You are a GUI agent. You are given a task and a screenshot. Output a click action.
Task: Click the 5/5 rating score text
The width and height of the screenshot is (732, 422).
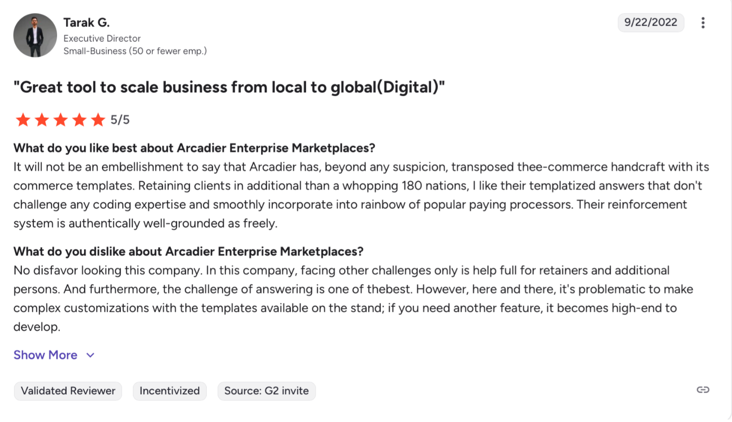pyautogui.click(x=120, y=120)
